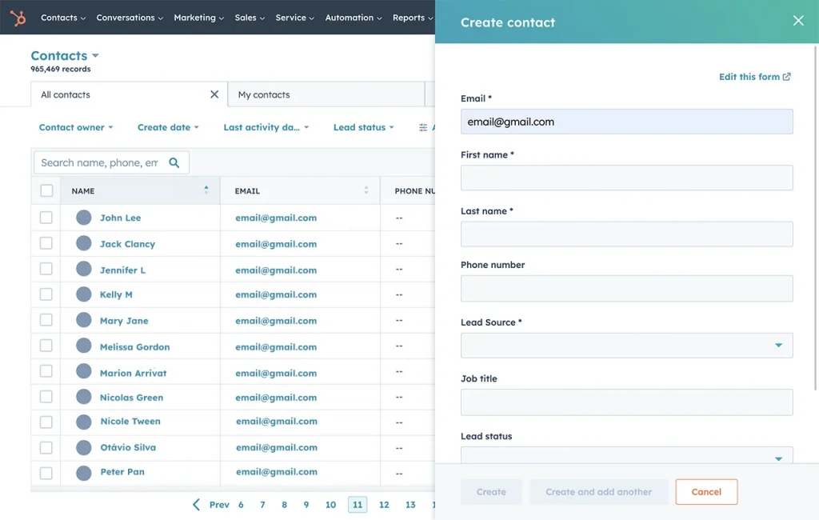Open the Marketing menu
This screenshot has width=819, height=520.
(x=198, y=18)
